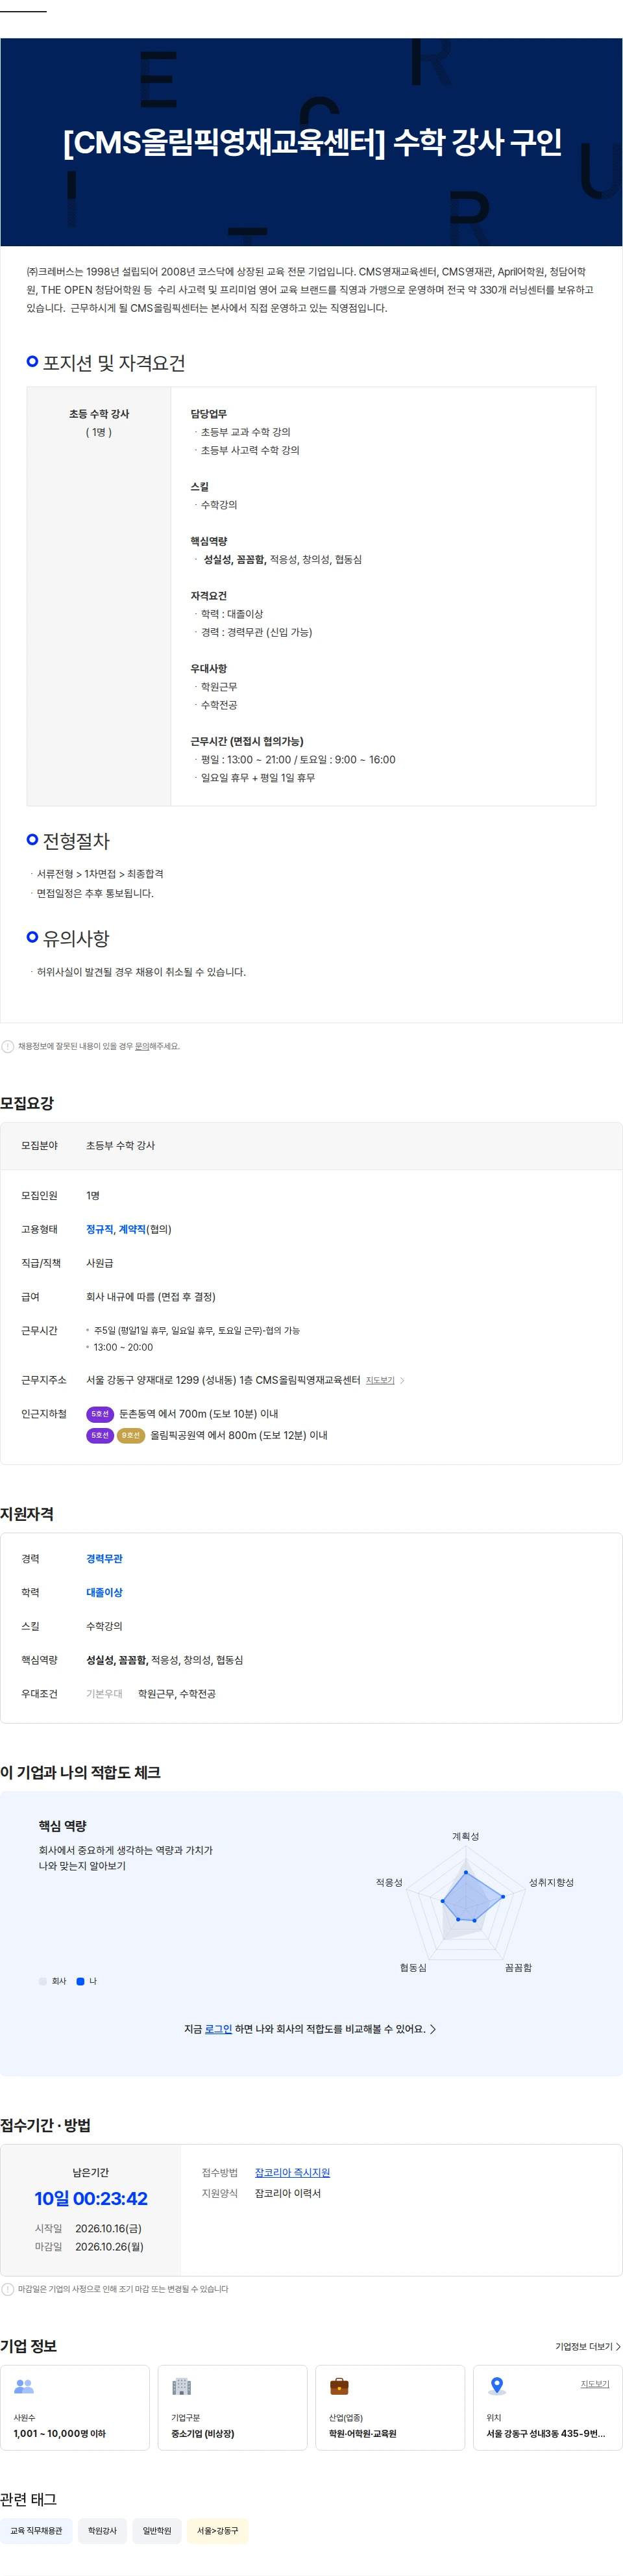Select the 교육 직무채용관 tag
This screenshot has height=2576, width=623.
37,2531
